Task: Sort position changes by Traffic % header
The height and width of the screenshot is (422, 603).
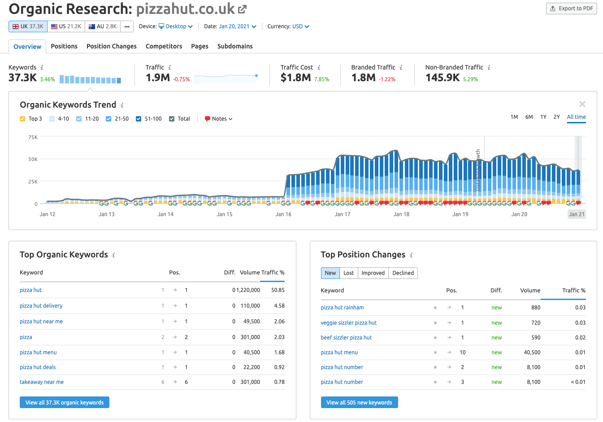Action: (574, 291)
